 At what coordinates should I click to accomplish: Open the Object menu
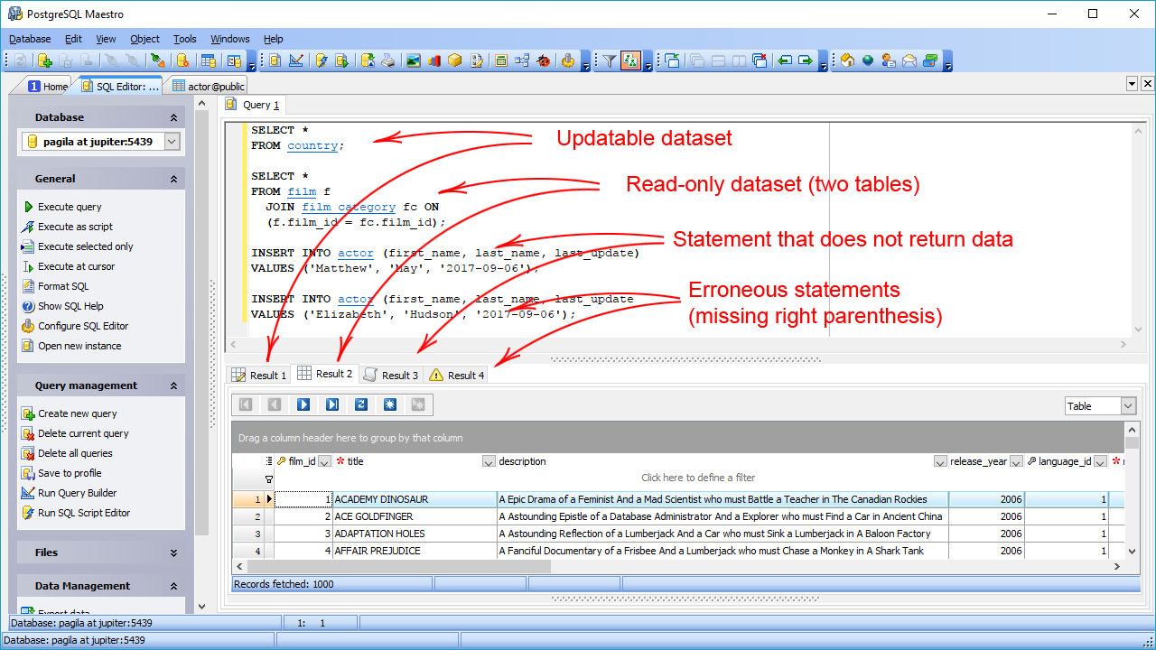click(x=144, y=39)
